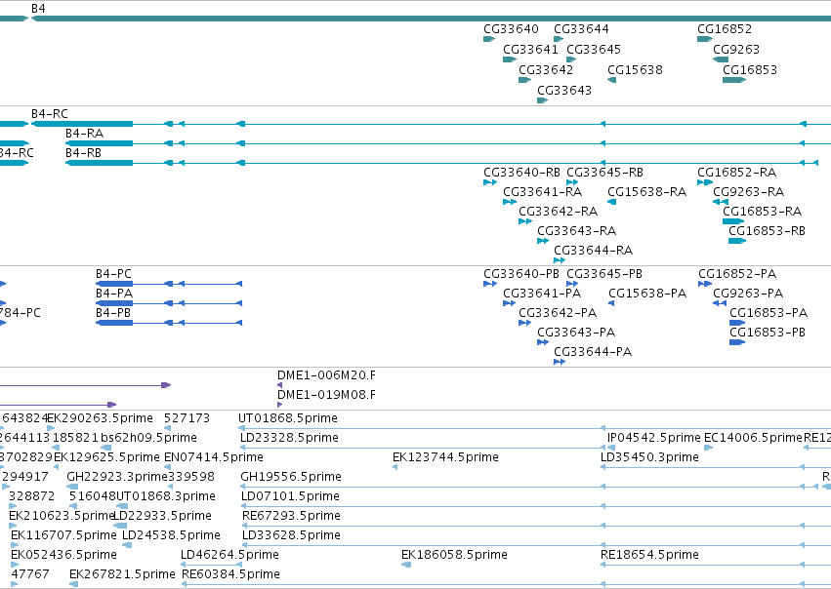
Task: Select EST IP04542.5prime
Action: click(653, 438)
